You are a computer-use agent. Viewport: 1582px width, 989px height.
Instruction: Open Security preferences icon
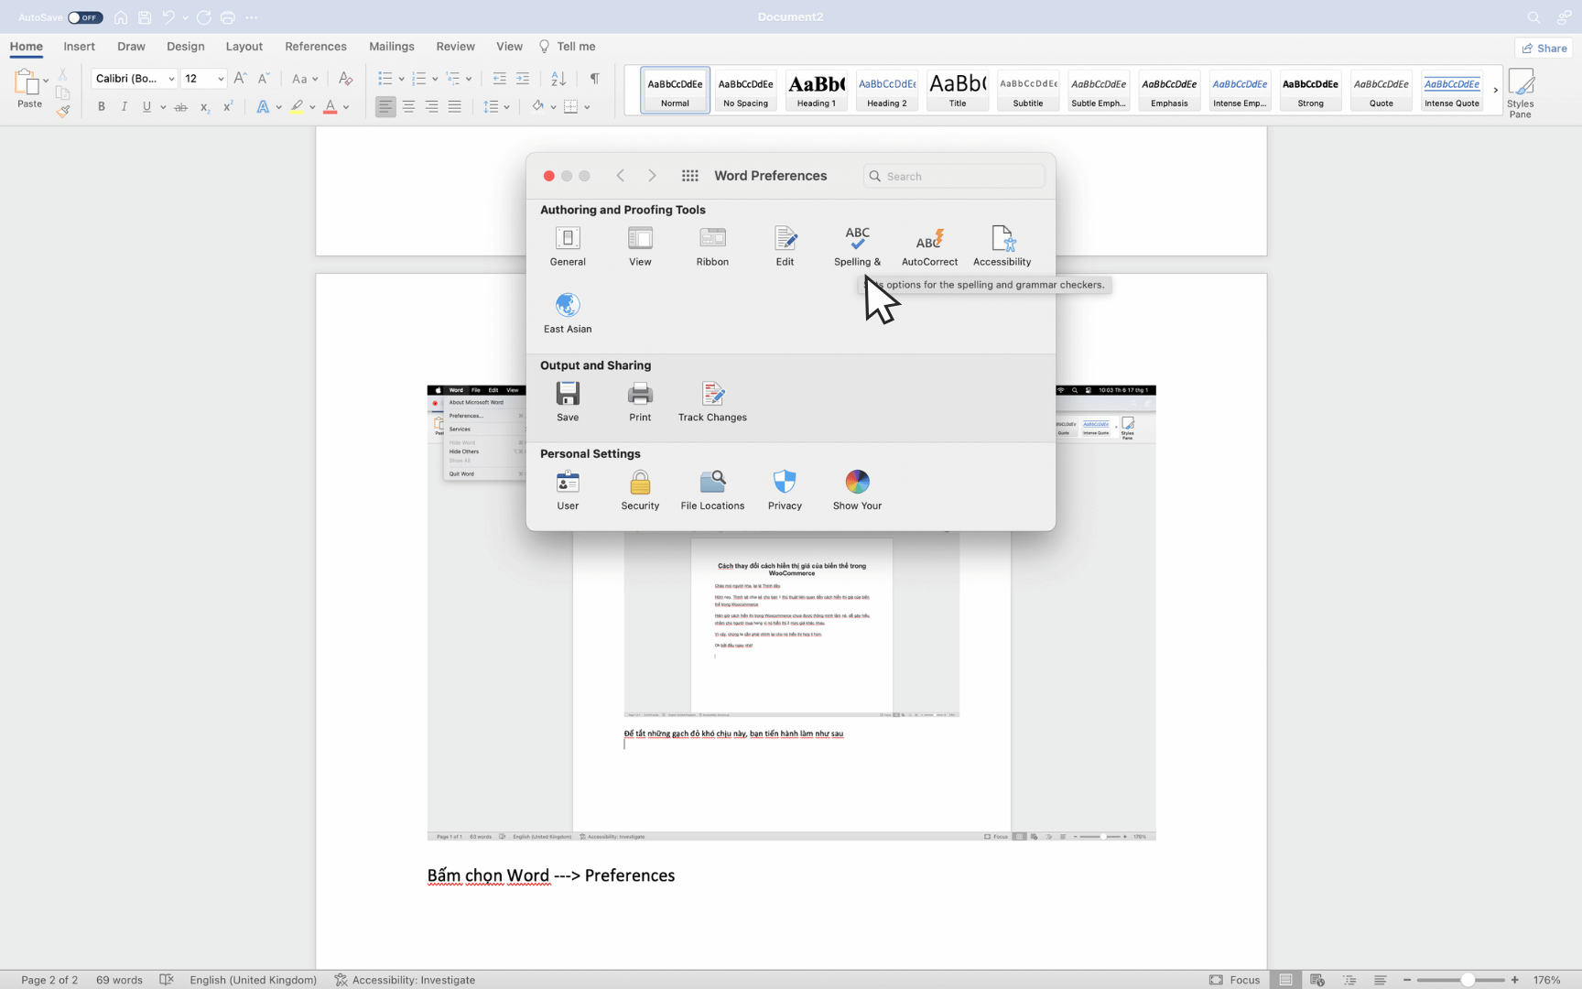pos(640,490)
